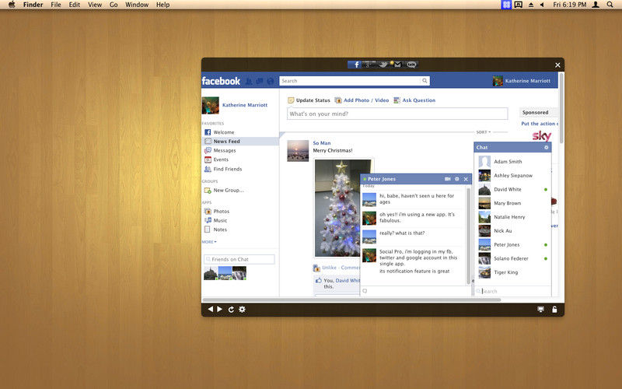Click the Facebook logo
Viewport: 622px width, 389px height.
(x=221, y=81)
